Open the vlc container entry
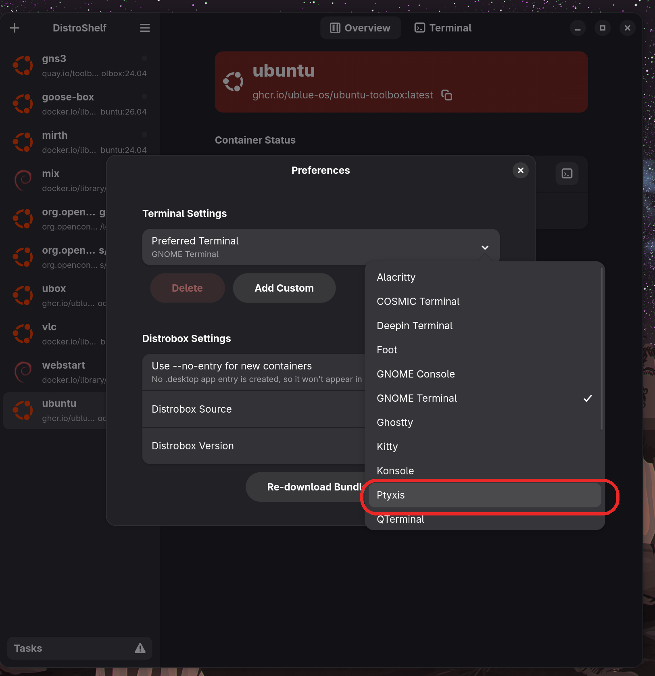Image resolution: width=655 pixels, height=676 pixels. click(x=55, y=334)
